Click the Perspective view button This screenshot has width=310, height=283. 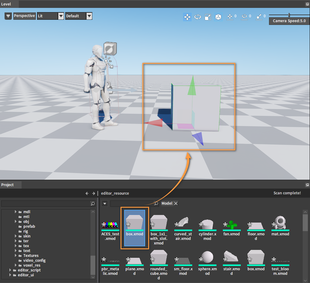(25, 16)
